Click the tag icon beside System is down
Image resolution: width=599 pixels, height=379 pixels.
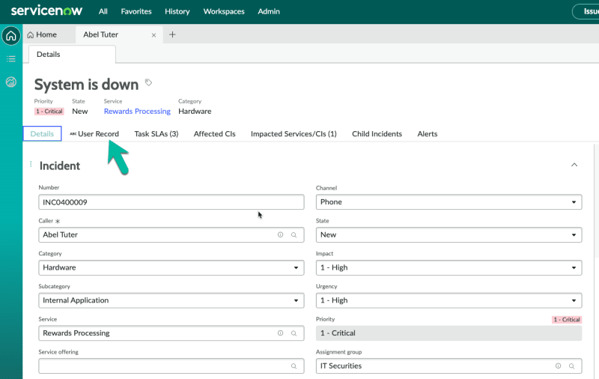148,82
